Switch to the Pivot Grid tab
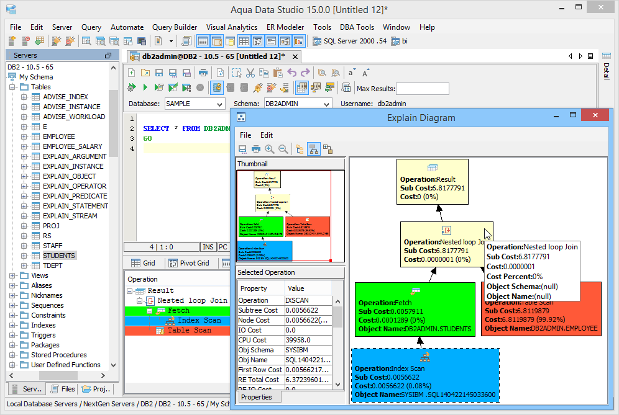Viewport: 619px width, 415px height. [x=189, y=263]
